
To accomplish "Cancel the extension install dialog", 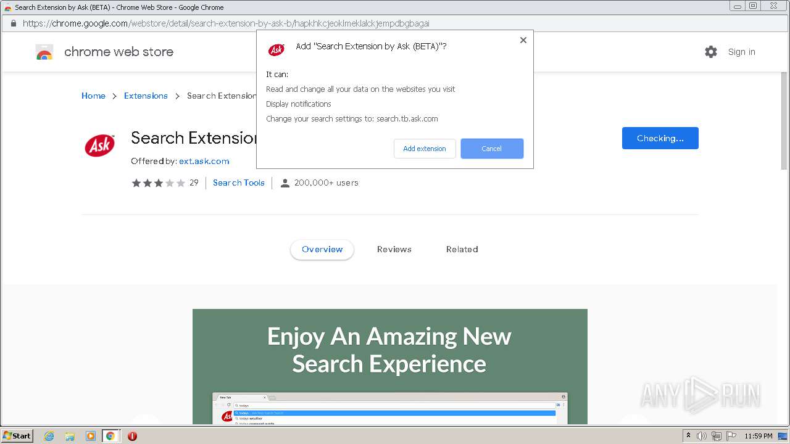I will coord(492,149).
